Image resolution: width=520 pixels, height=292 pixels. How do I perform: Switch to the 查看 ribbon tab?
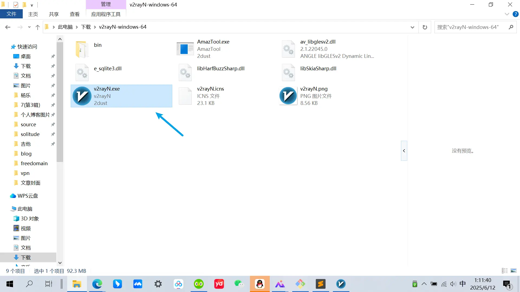coord(74,14)
